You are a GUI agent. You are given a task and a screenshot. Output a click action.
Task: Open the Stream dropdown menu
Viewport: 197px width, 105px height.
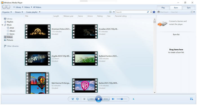pos(19,12)
